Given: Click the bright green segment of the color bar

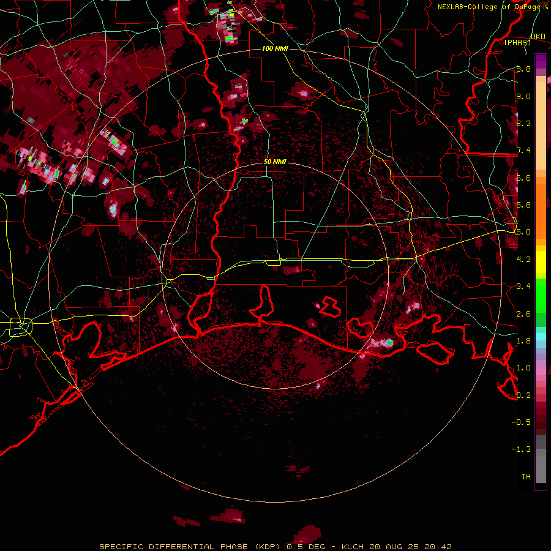Looking at the screenshot, I should tap(541, 295).
